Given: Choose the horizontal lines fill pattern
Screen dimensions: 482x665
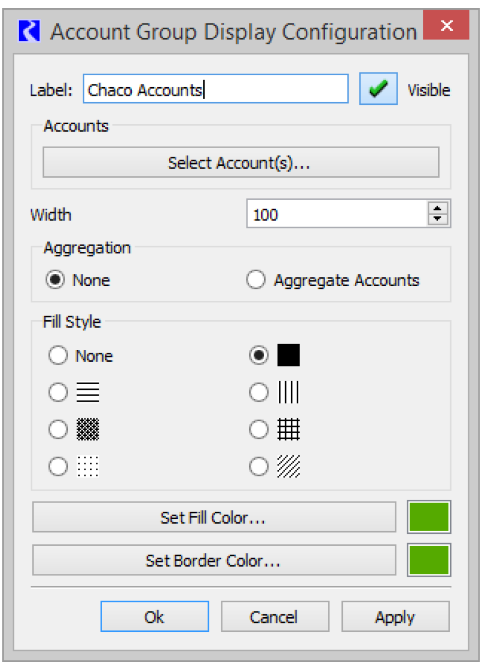Looking at the screenshot, I should [x=58, y=393].
